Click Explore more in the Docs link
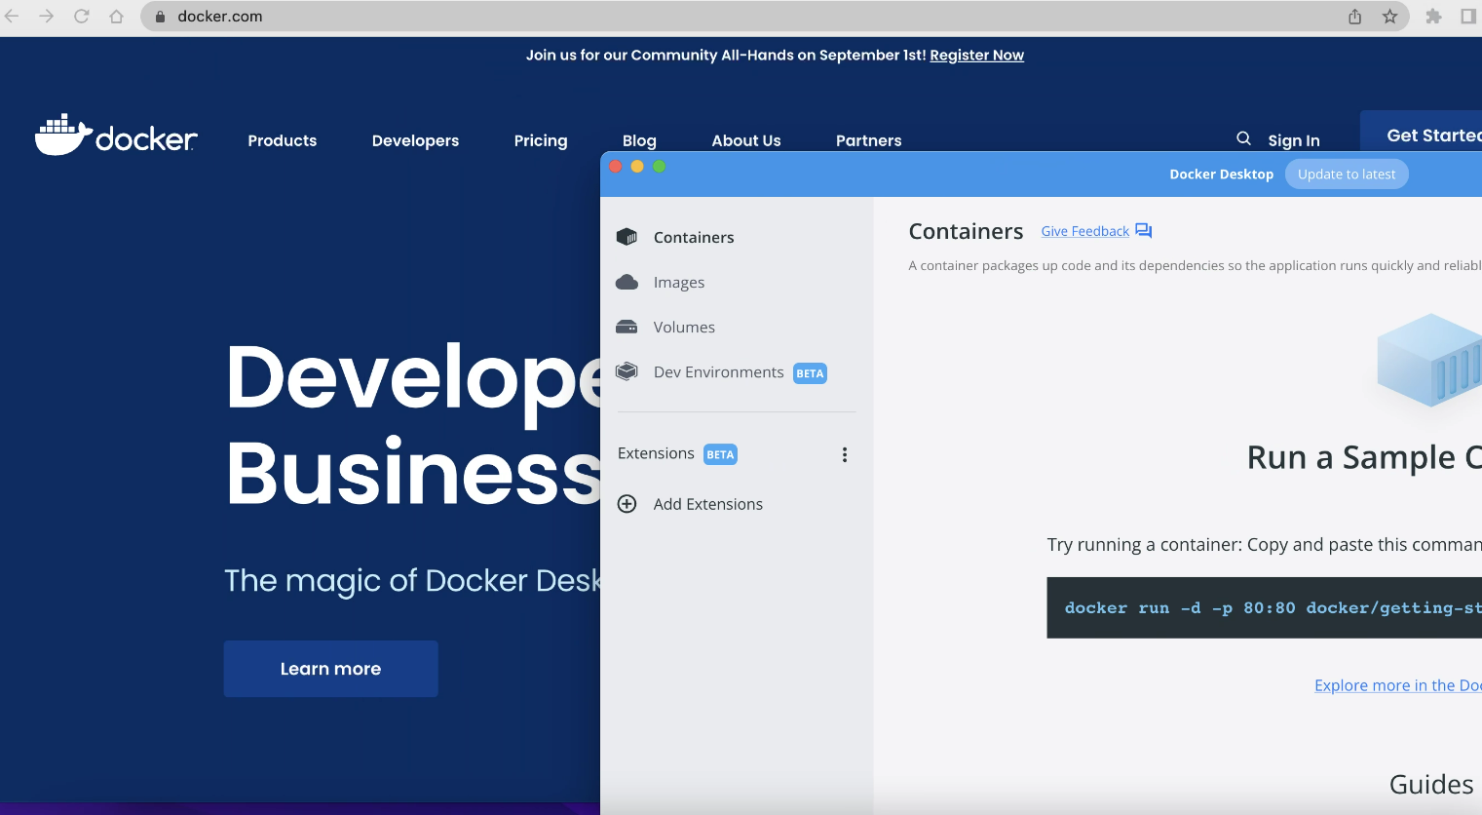The width and height of the screenshot is (1482, 815). point(1397,685)
